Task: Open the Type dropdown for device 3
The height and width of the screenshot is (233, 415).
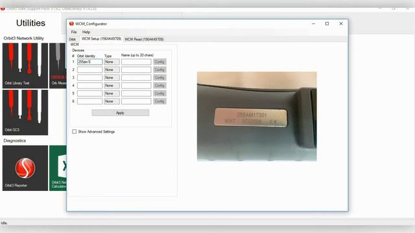Action: click(x=112, y=78)
